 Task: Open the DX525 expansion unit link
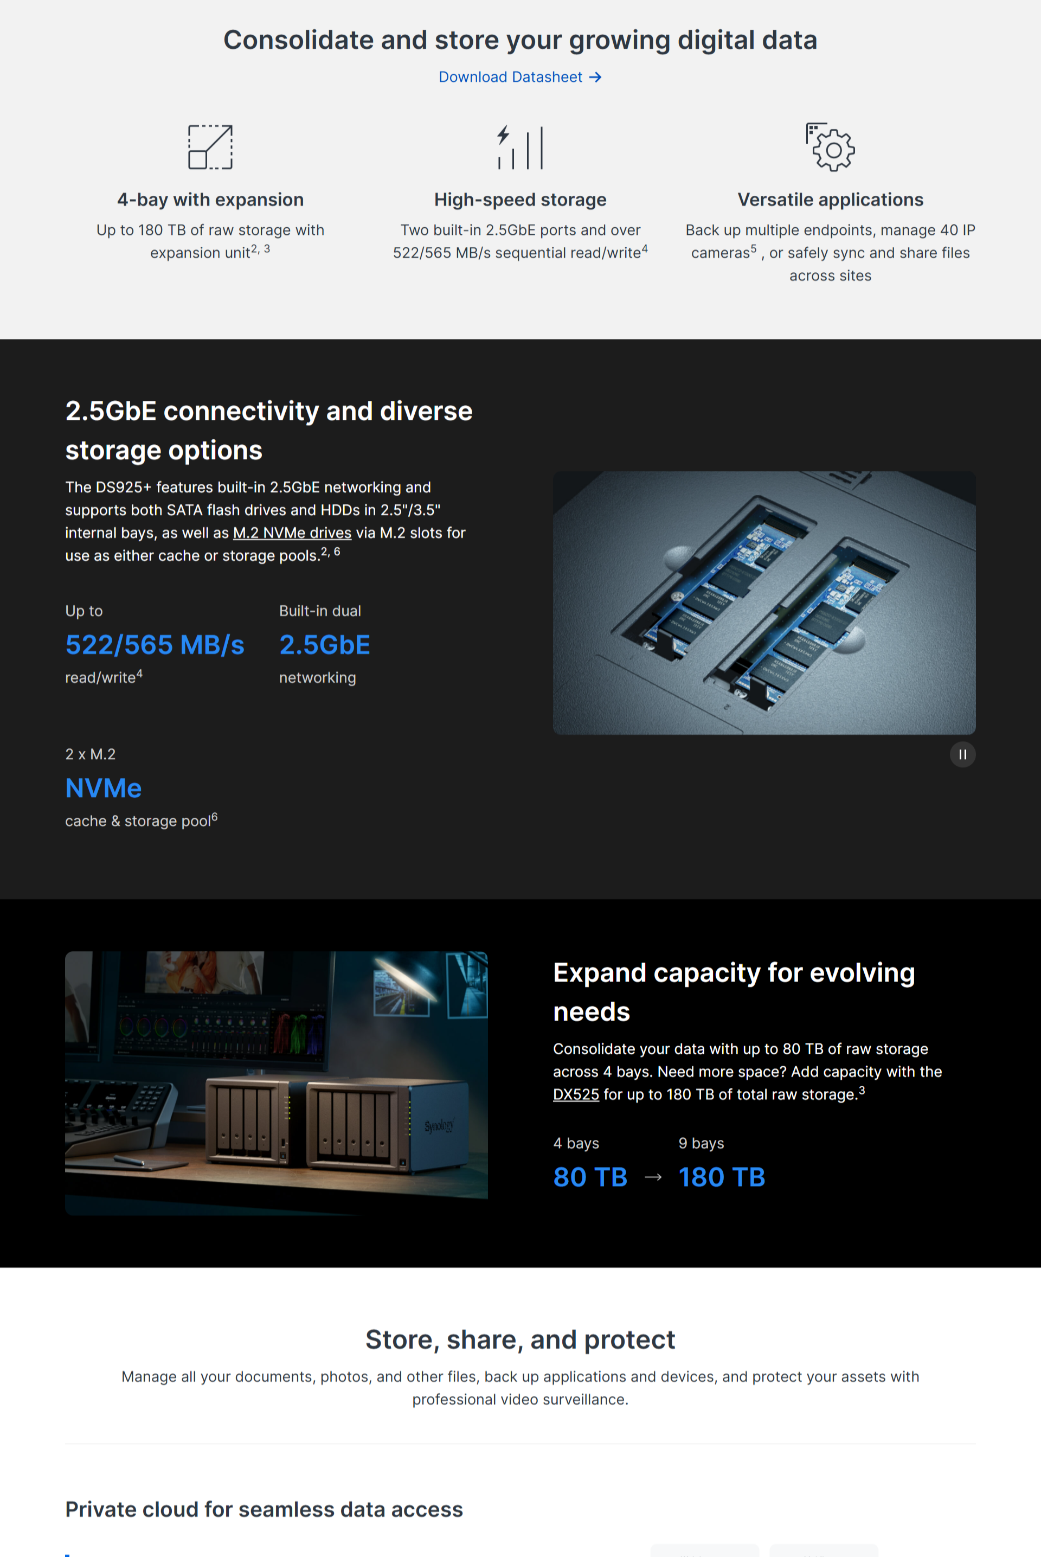(x=576, y=1094)
